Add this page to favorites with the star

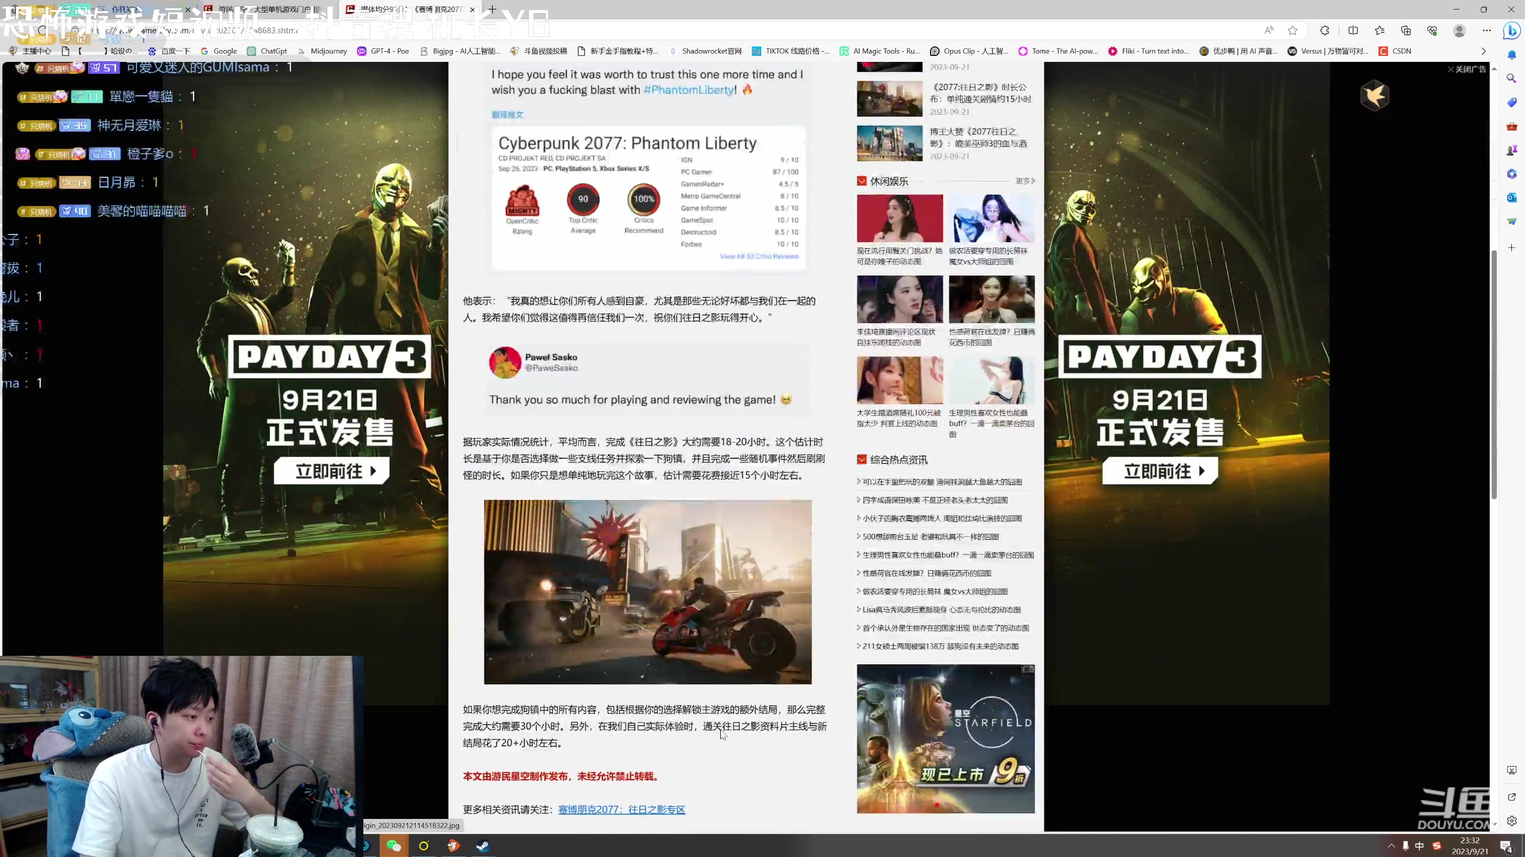coord(1292,30)
